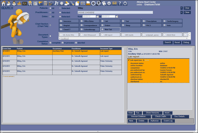This screenshot has width=198, height=133.
Task: Click the Debug button
Action: coord(186,42)
